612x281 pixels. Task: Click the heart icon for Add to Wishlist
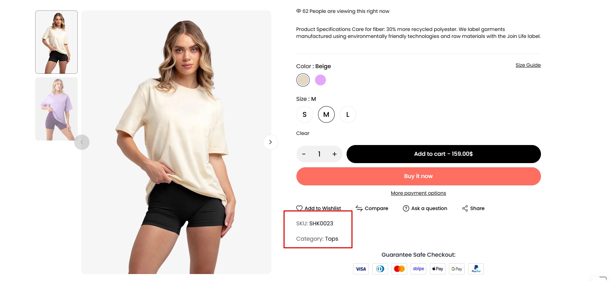[299, 208]
